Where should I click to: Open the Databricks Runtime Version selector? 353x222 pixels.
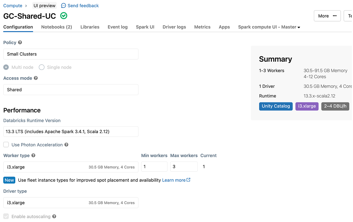71,132
